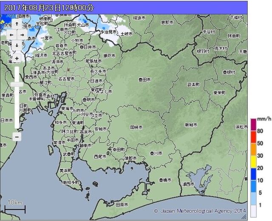Click the 浜松市 label on the map
This screenshot has width=272, height=221.
[x=241, y=127]
